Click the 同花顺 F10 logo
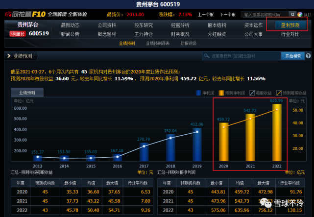Image resolution: width=314 pixels, height=217 pixels. point(25,14)
